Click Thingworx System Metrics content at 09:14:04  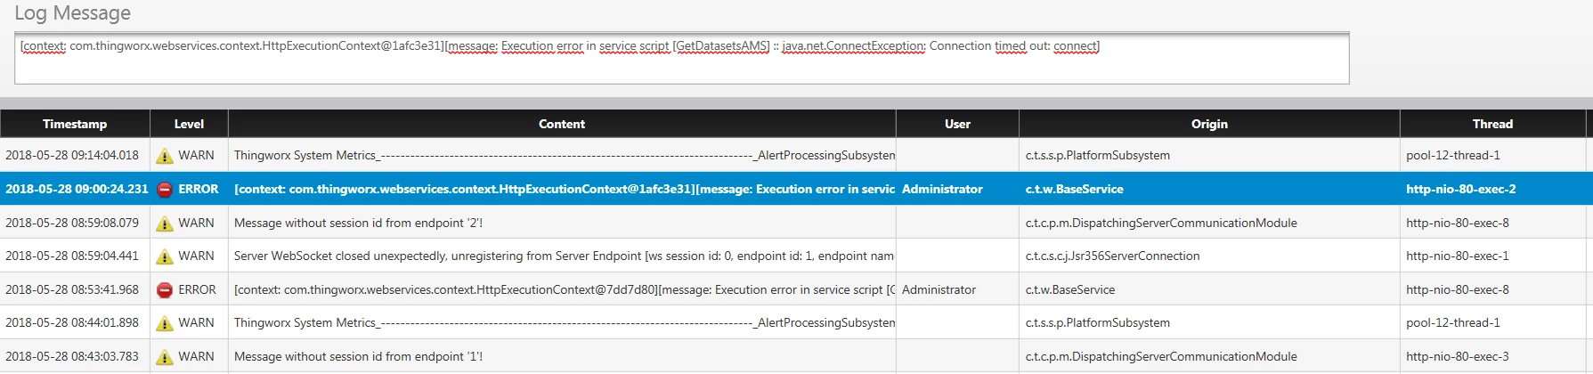(564, 155)
